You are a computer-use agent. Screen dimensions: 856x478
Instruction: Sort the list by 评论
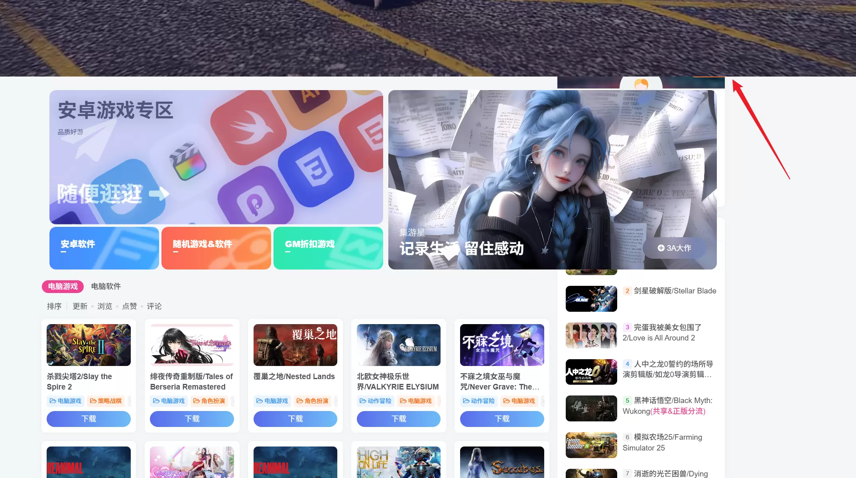(154, 306)
